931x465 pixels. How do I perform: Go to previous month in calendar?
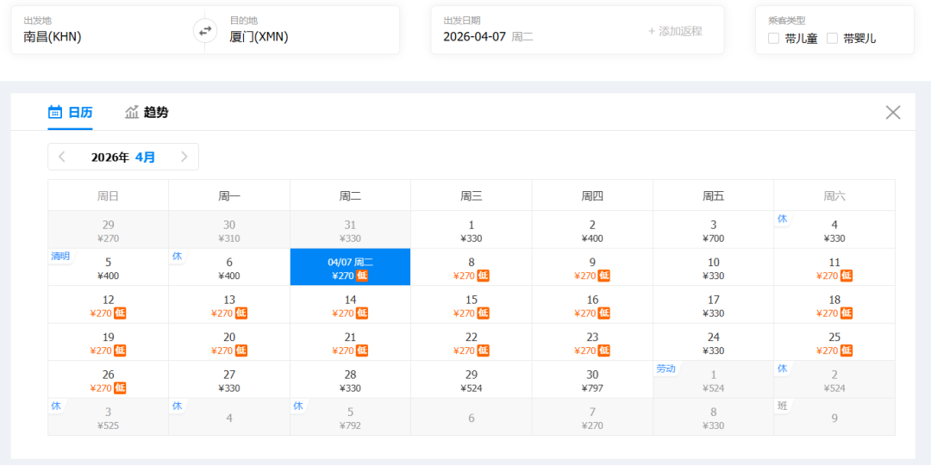coord(62,158)
